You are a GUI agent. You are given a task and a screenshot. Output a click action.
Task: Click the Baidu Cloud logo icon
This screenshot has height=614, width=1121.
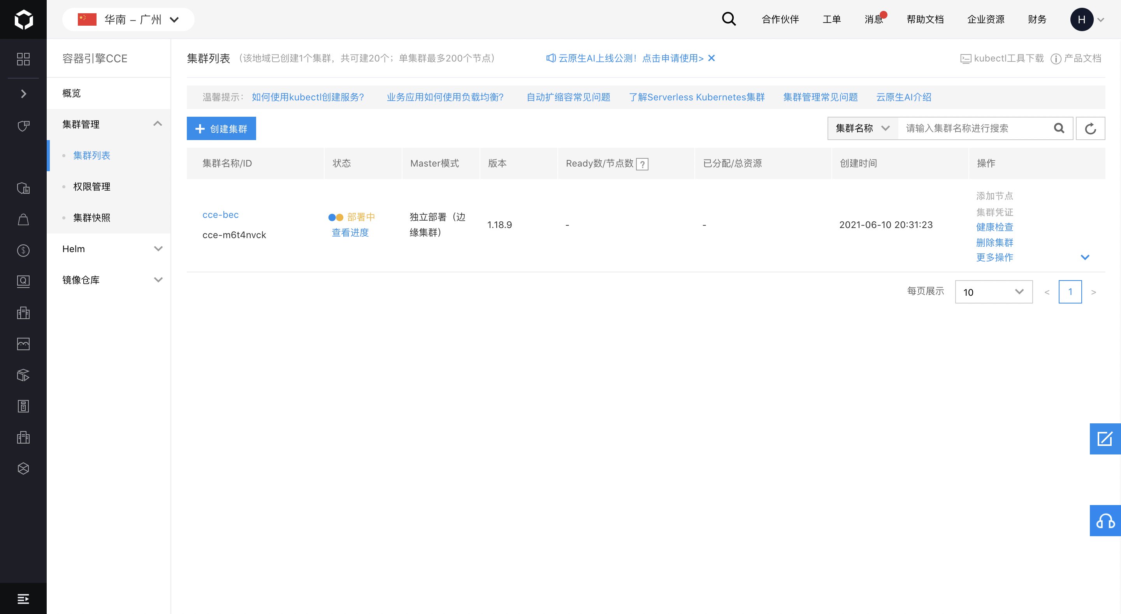tap(23, 19)
